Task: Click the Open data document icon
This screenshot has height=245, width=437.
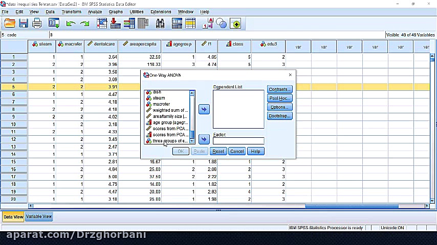Action: [x=10, y=23]
